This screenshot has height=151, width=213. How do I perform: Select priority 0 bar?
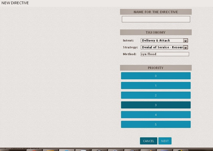click(156, 76)
